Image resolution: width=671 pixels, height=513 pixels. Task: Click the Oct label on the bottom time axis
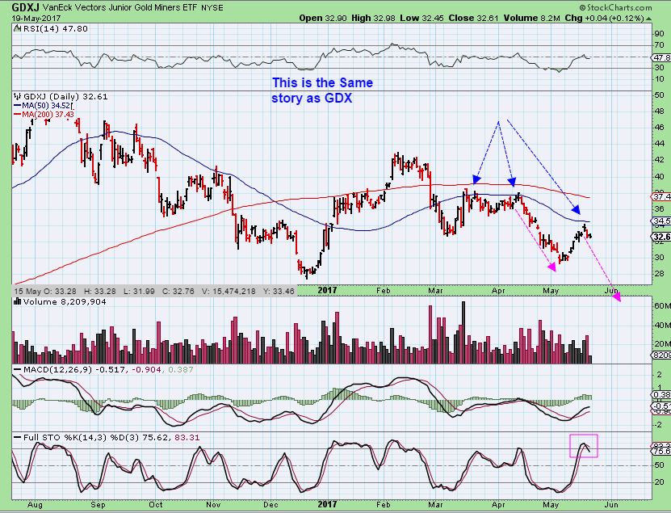tap(156, 504)
